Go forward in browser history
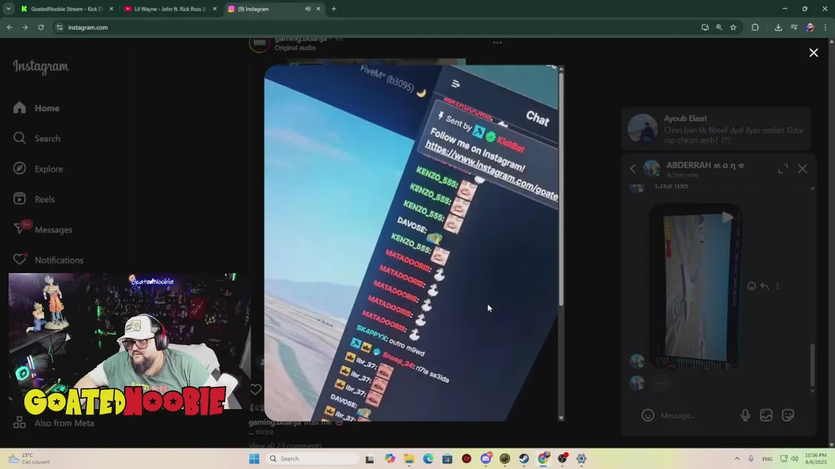The height and width of the screenshot is (469, 835). pos(25,27)
